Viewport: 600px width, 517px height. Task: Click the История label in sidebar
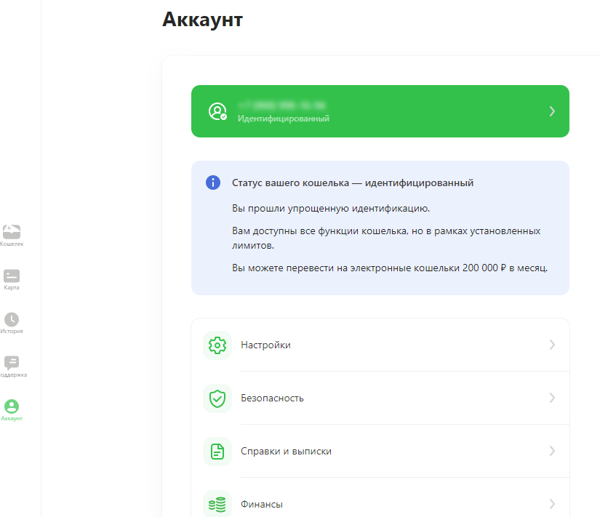(x=12, y=332)
